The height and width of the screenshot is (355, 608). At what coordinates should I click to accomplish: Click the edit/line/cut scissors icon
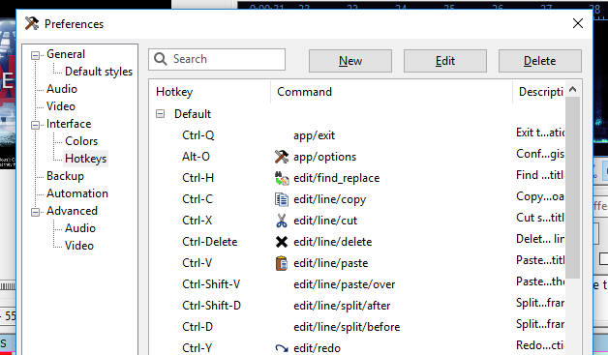(x=282, y=221)
